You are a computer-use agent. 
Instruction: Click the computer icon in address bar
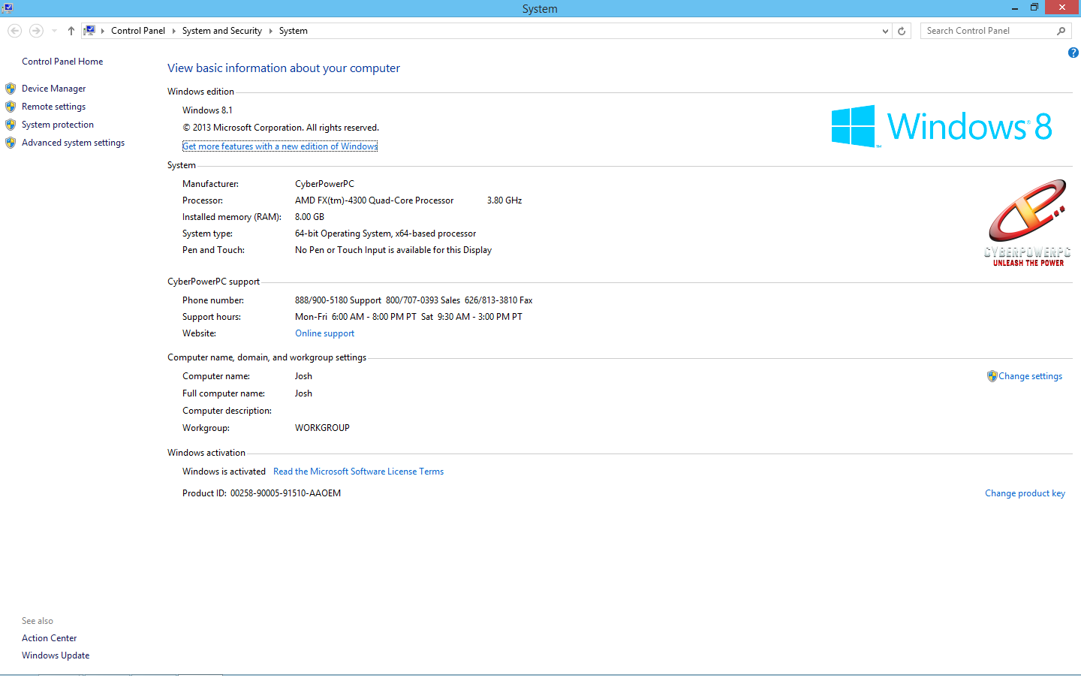tap(89, 31)
